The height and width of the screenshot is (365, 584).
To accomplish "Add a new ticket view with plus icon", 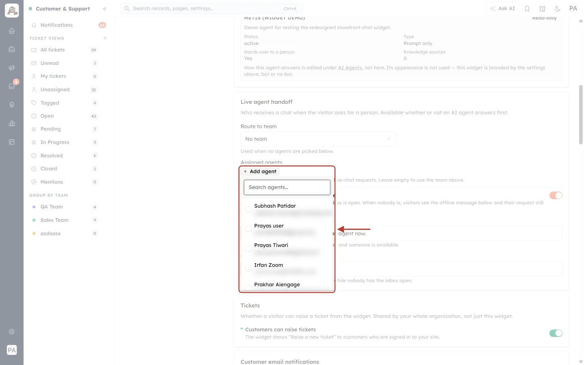I will point(105,38).
